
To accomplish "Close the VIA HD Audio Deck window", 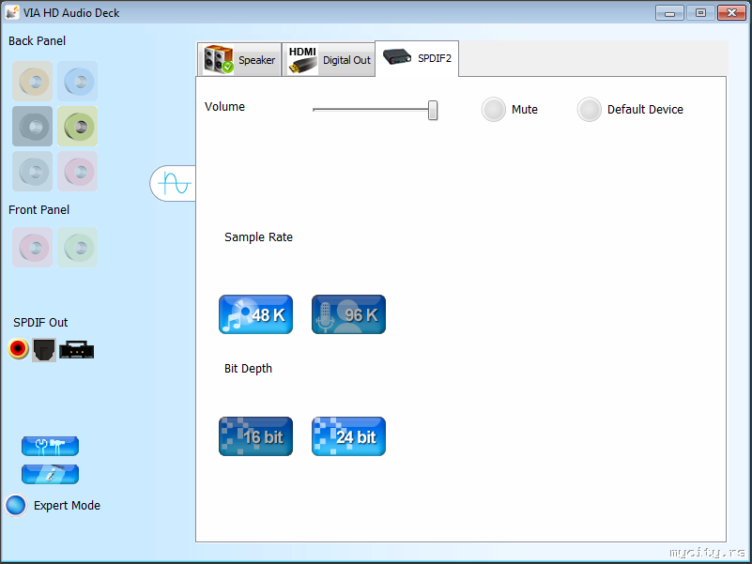I will coord(731,13).
